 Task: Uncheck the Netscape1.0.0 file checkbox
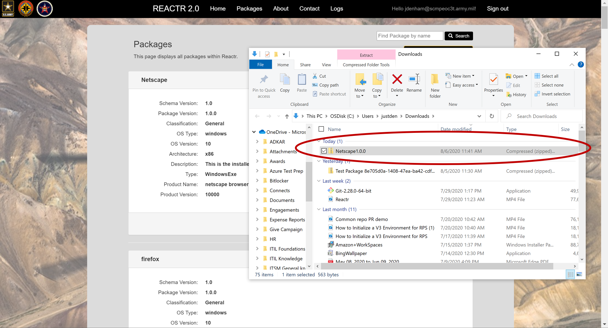click(x=324, y=151)
